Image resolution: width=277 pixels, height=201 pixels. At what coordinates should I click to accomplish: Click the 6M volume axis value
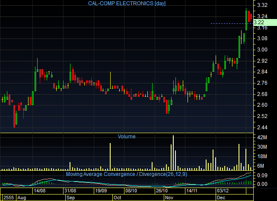[x=261, y=166]
